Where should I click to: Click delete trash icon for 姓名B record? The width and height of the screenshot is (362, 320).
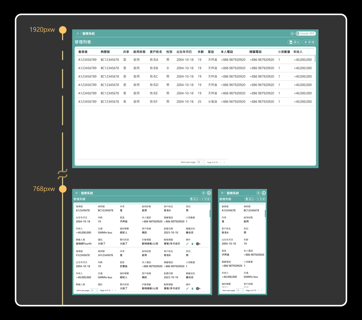tap(192, 289)
